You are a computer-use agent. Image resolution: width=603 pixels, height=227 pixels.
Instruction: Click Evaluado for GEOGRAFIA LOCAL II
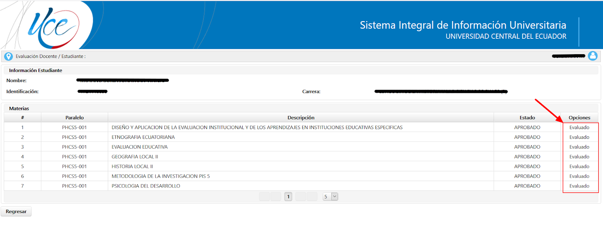tap(579, 157)
